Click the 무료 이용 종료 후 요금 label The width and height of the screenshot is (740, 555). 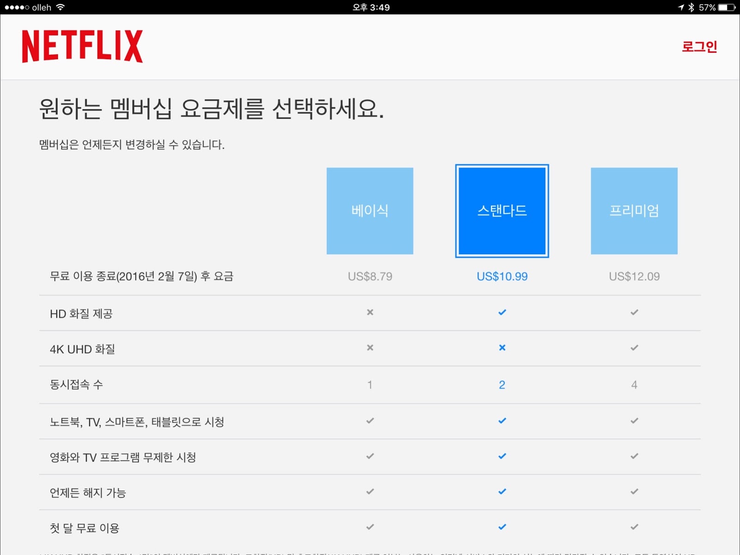click(x=142, y=277)
